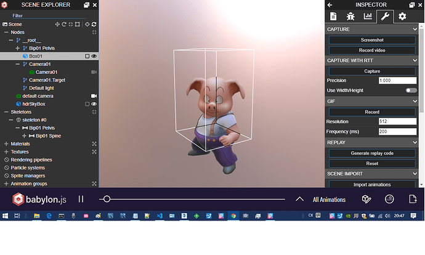Collapse the CAPTURE section header
The width and height of the screenshot is (425, 255).
tap(372, 30)
